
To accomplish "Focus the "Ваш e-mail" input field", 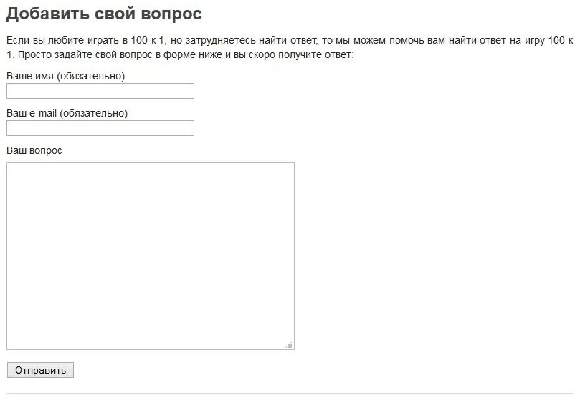I will tap(100, 128).
